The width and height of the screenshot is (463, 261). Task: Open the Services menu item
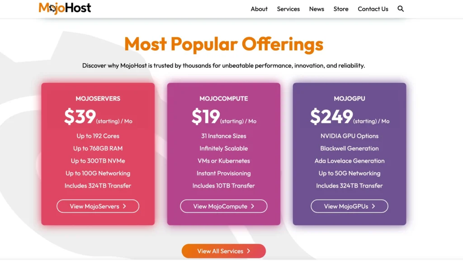pos(288,9)
